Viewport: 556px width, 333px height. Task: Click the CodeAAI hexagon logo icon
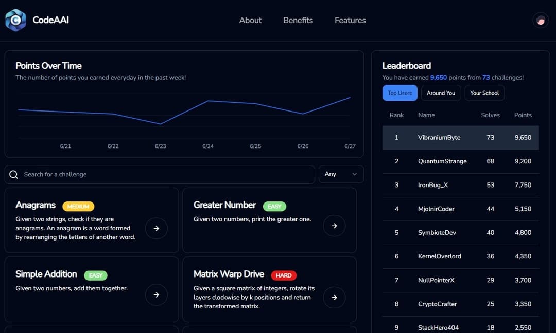(x=15, y=20)
